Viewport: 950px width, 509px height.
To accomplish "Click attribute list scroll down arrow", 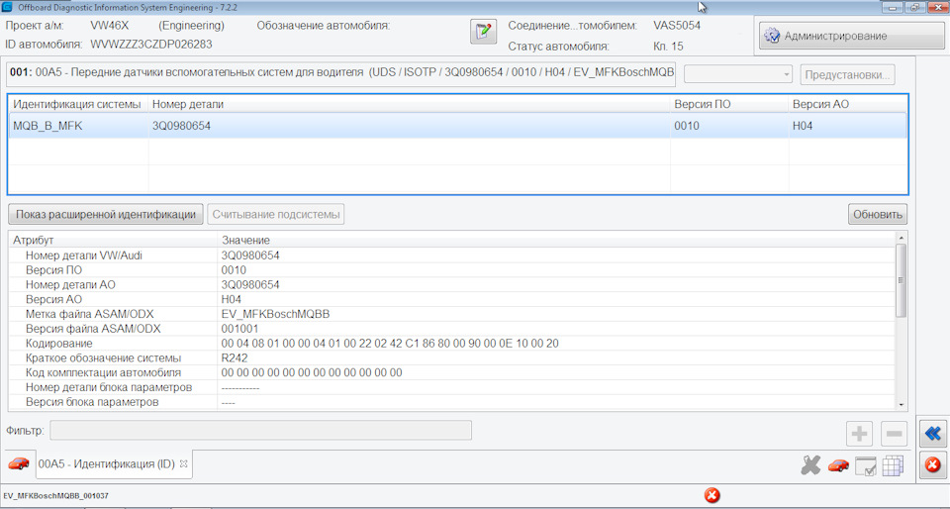I will pyautogui.click(x=901, y=405).
